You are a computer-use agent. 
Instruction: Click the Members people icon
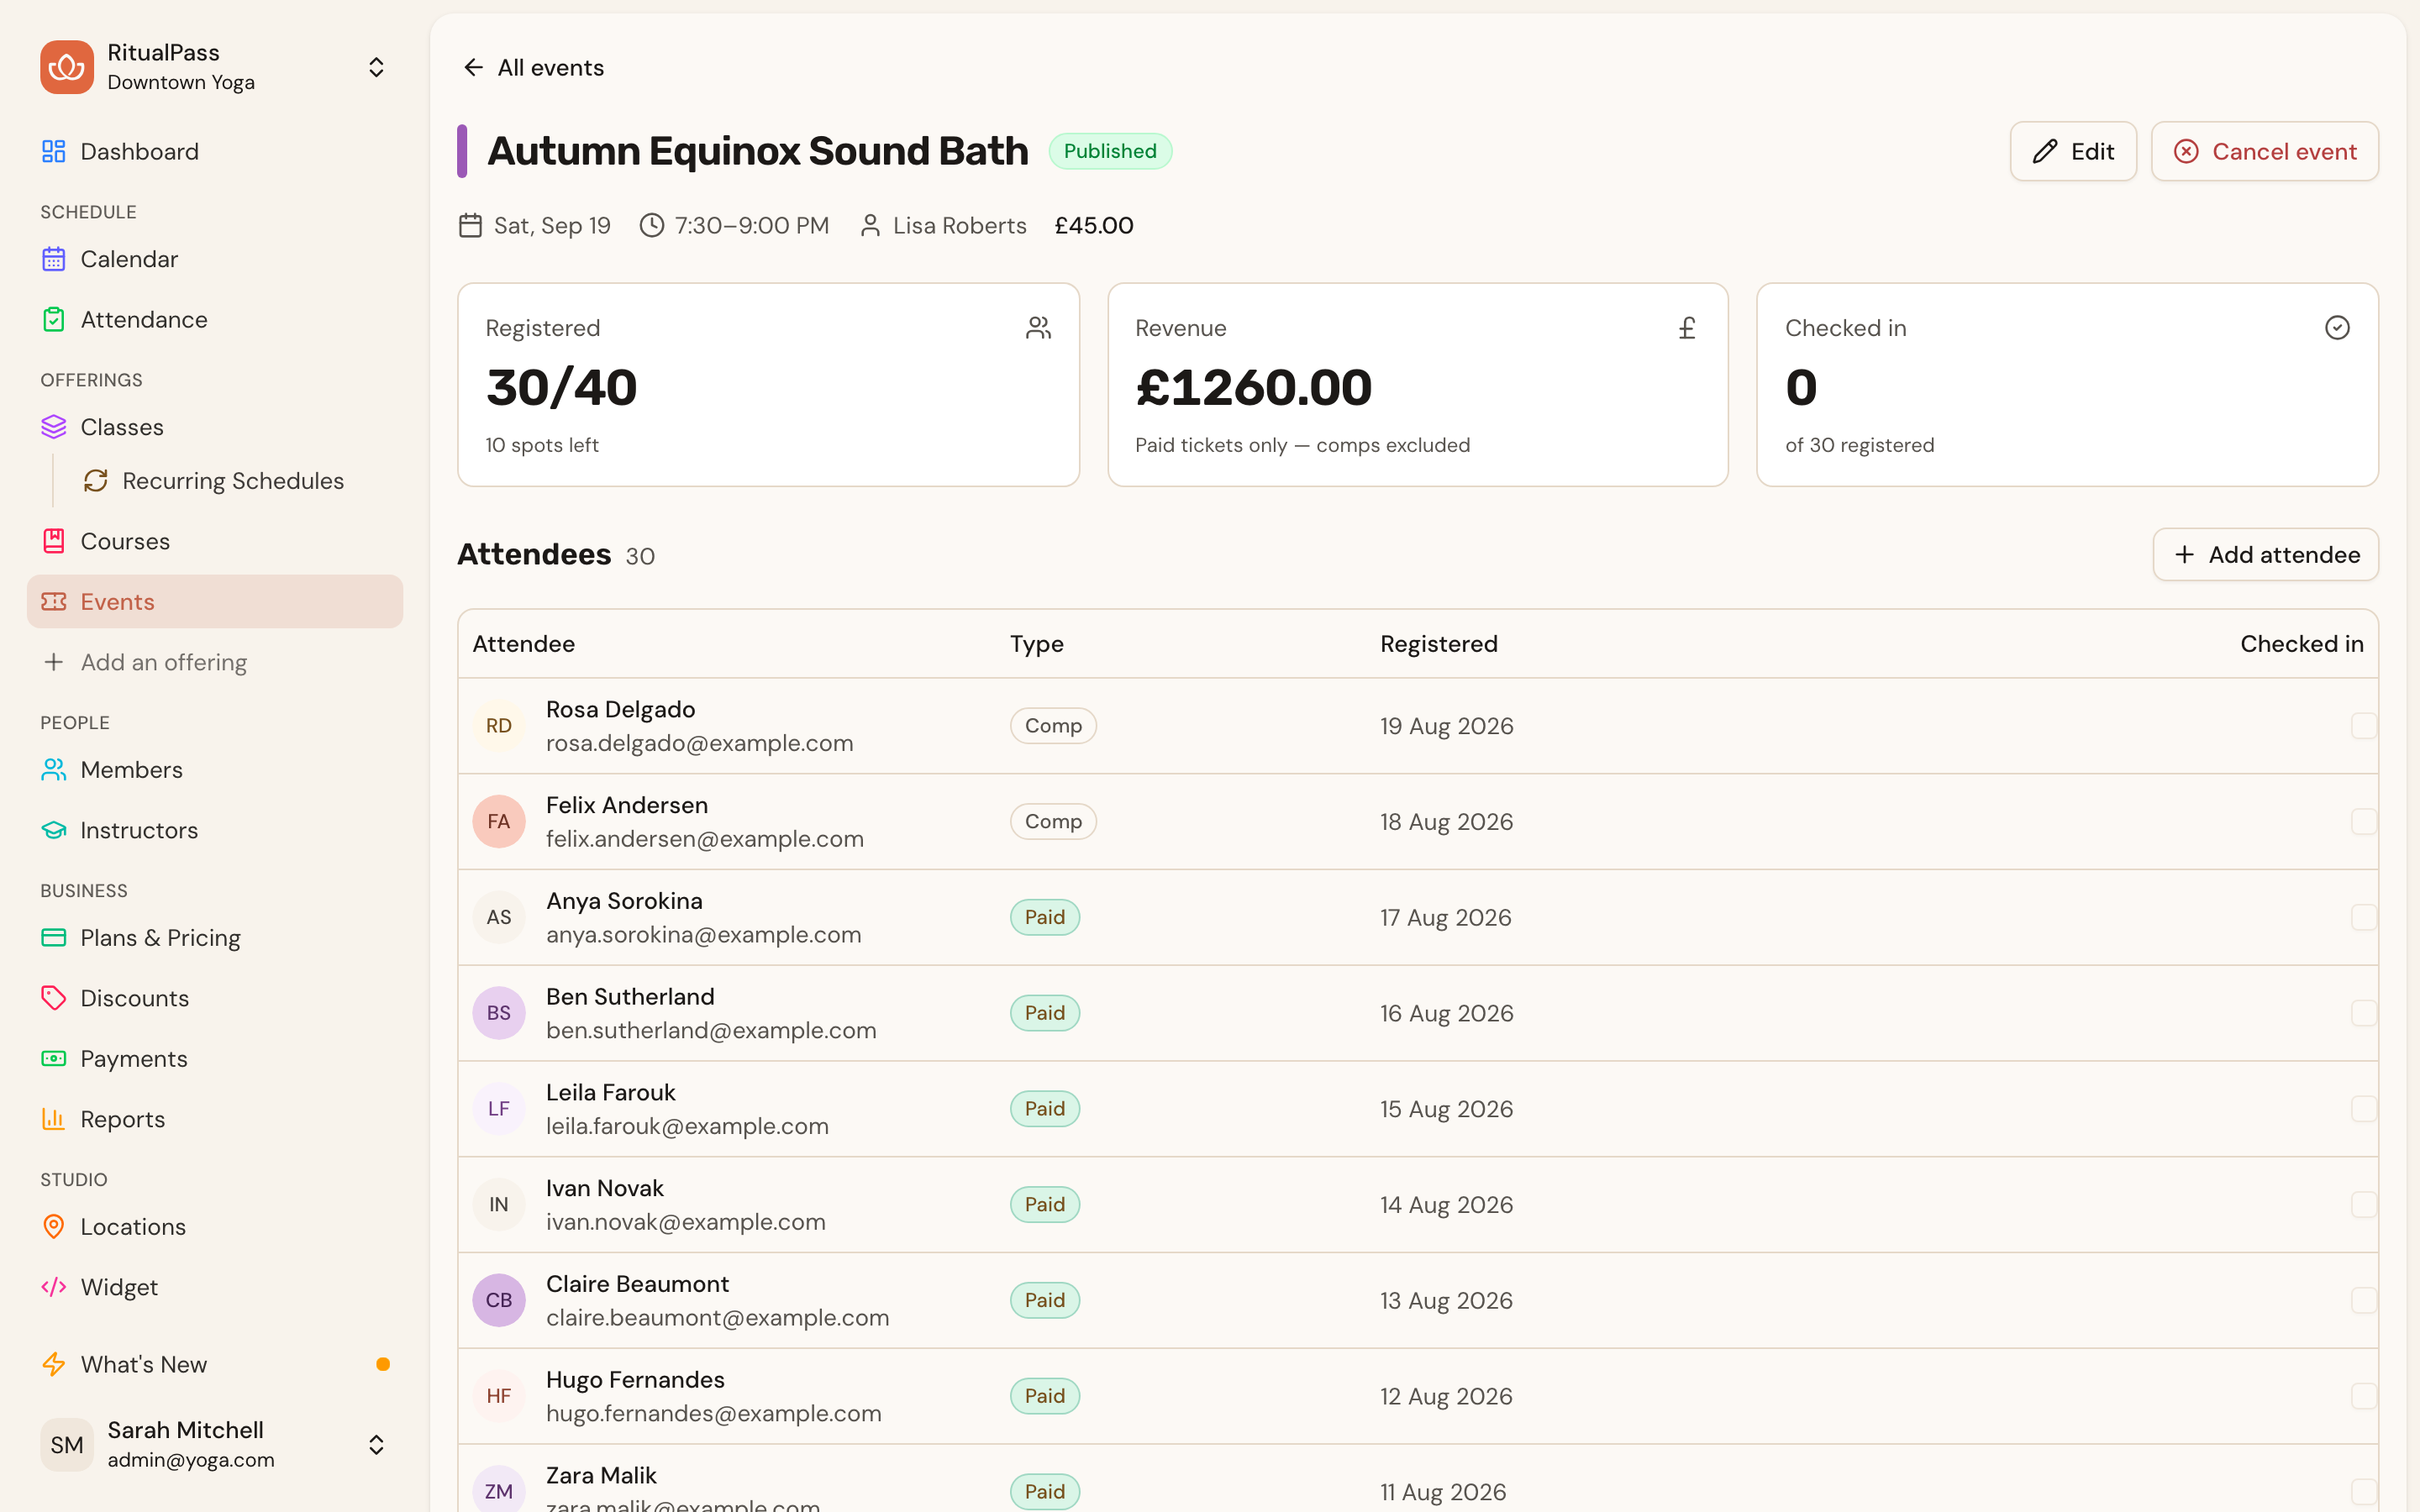pos(54,769)
